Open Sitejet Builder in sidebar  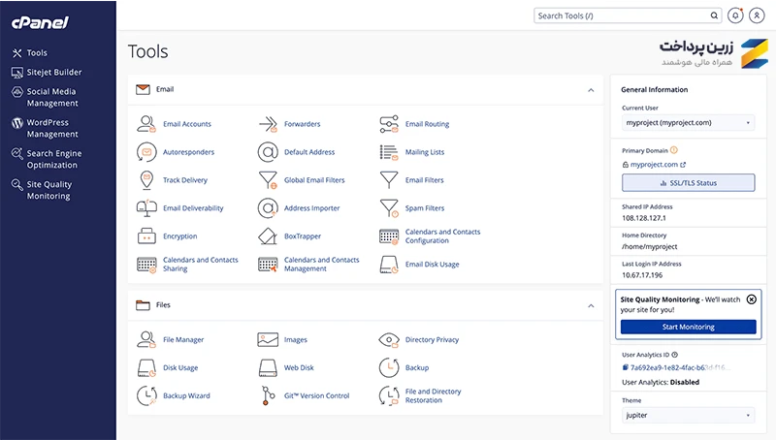[47, 72]
